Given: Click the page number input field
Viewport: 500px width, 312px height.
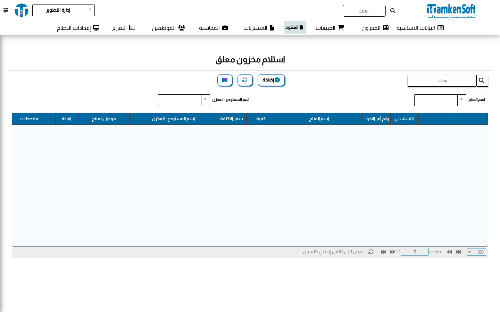Looking at the screenshot, I should click(415, 252).
